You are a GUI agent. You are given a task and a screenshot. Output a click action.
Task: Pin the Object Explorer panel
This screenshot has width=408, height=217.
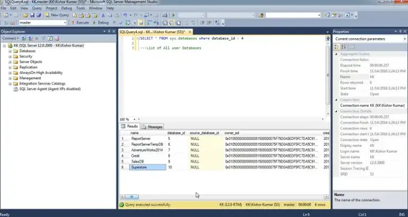(x=109, y=31)
